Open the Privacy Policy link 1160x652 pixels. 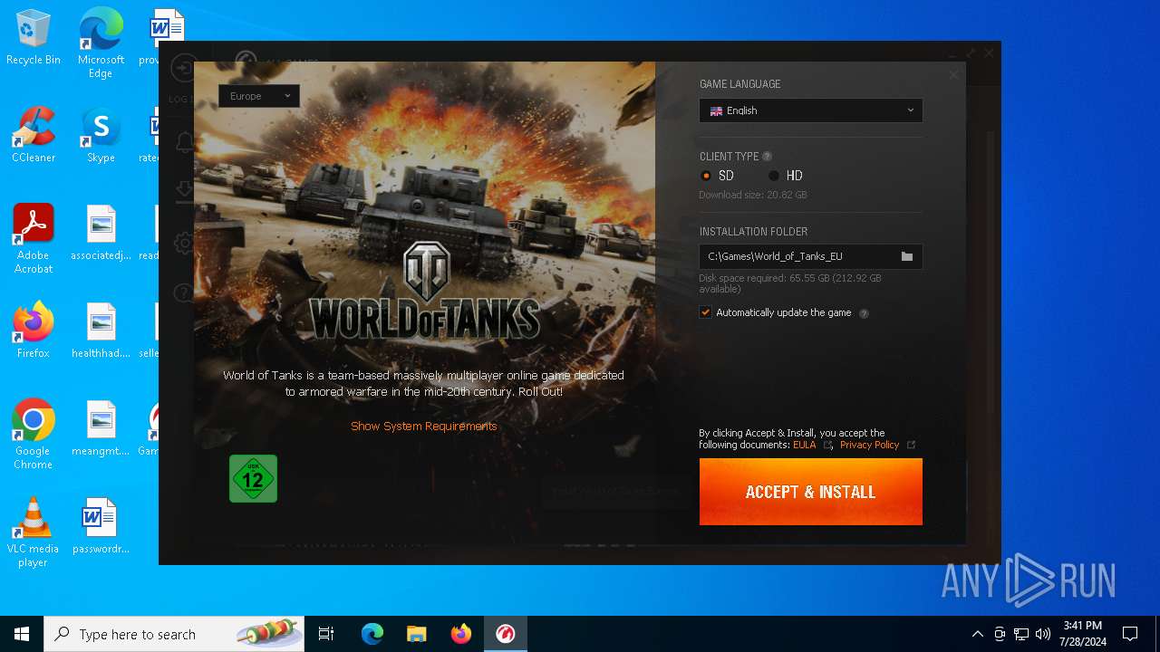[869, 445]
